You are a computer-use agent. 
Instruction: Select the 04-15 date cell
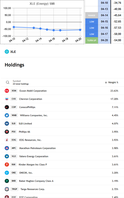click(104, 22)
